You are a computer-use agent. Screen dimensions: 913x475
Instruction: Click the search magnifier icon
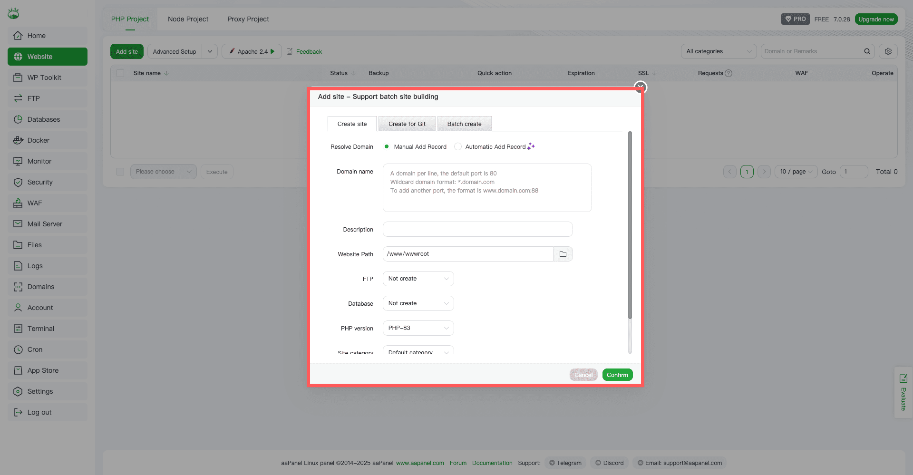coord(867,51)
